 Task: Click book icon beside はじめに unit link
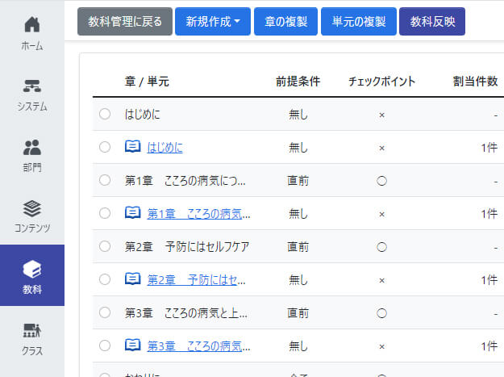pyautogui.click(x=132, y=147)
